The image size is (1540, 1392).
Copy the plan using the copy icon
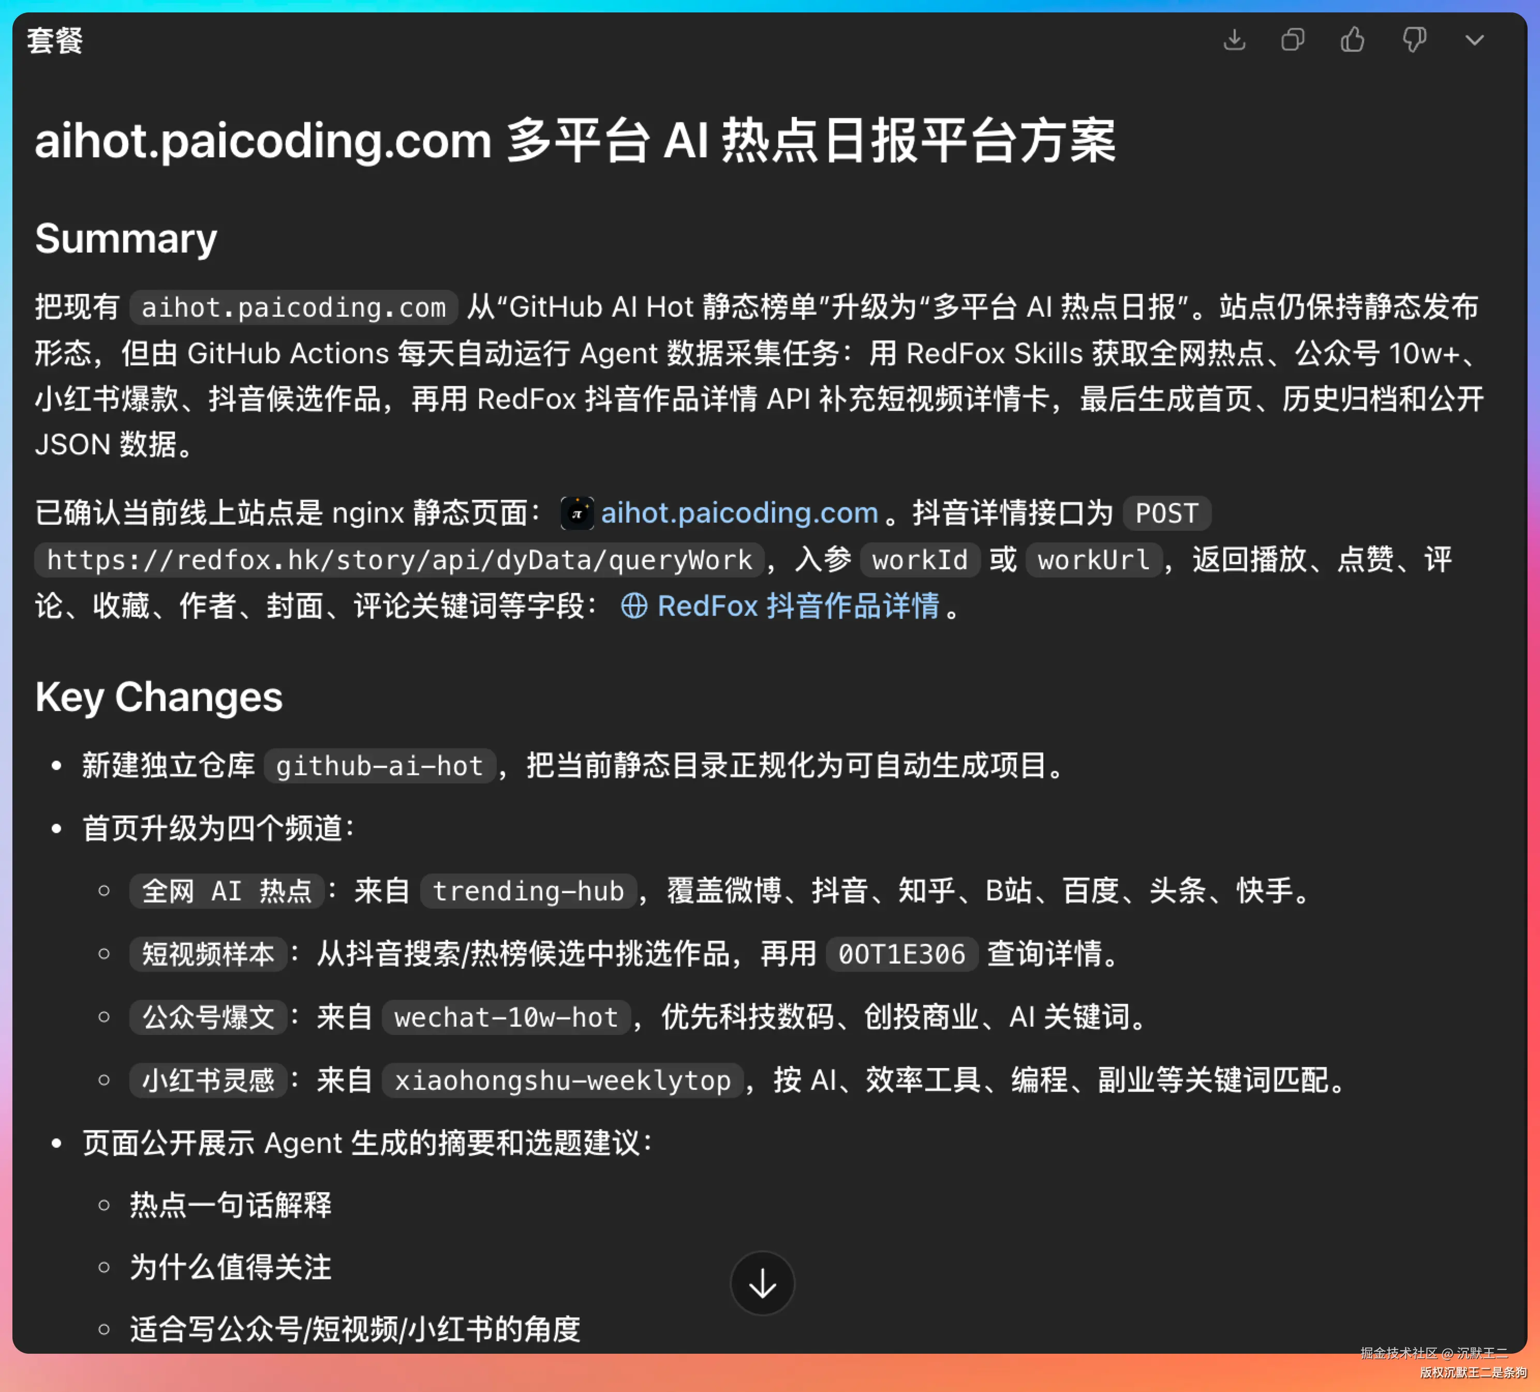[x=1293, y=40]
